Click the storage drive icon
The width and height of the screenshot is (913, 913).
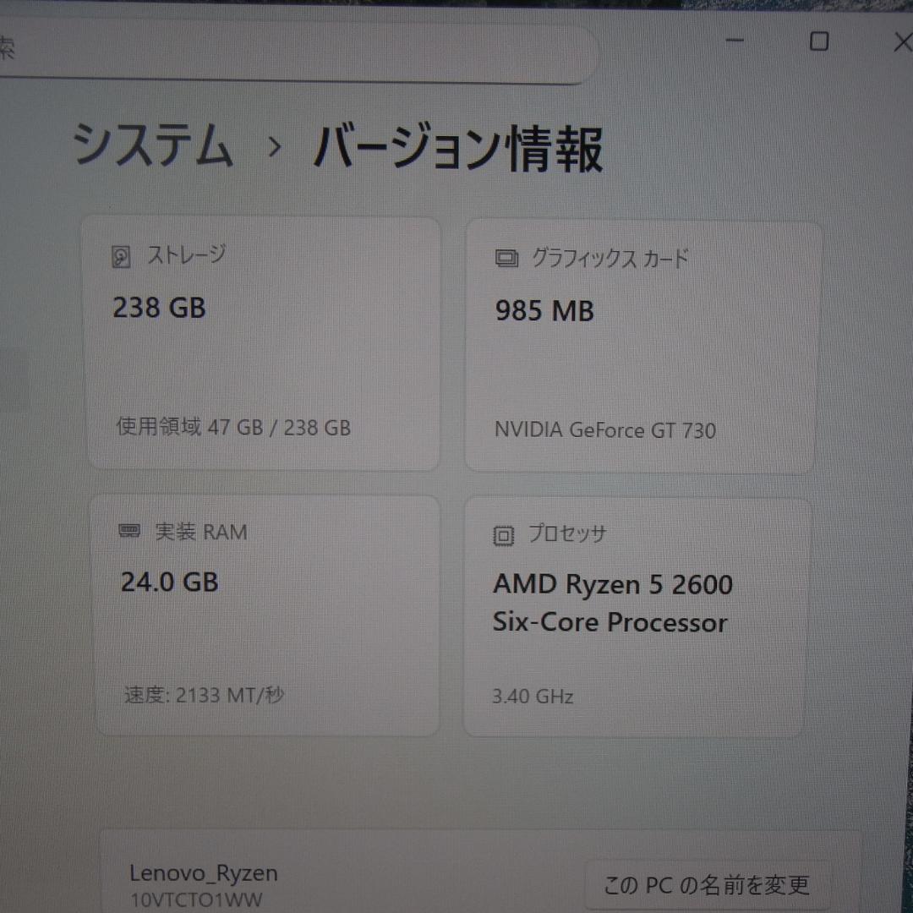(122, 255)
